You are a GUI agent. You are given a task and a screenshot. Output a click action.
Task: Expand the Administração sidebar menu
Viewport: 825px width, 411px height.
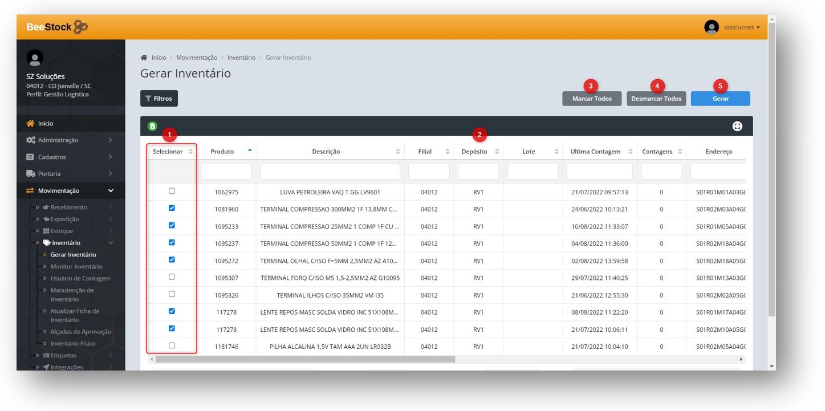68,140
